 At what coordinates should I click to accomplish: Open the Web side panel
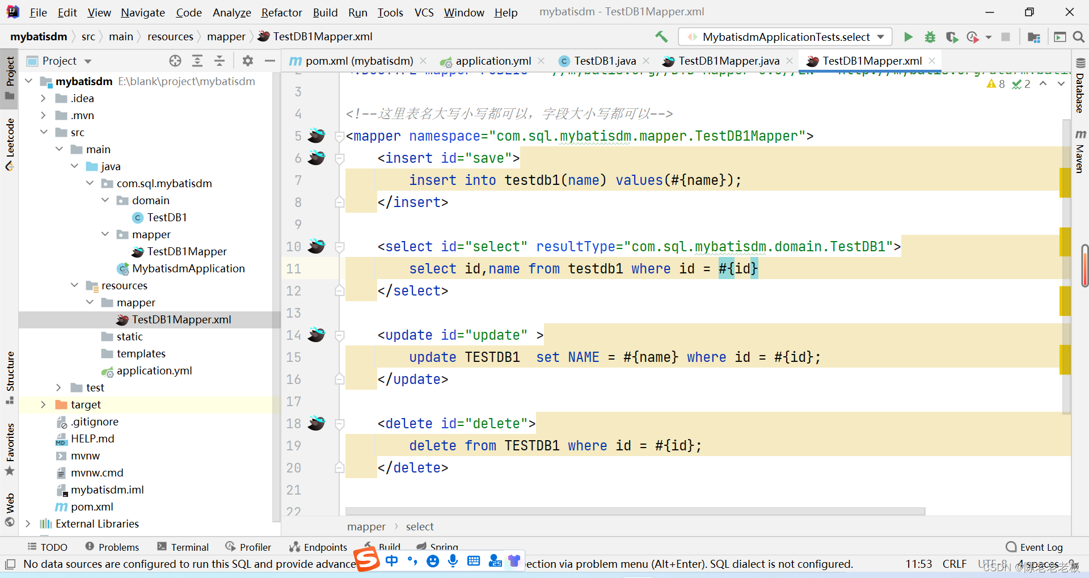point(10,509)
